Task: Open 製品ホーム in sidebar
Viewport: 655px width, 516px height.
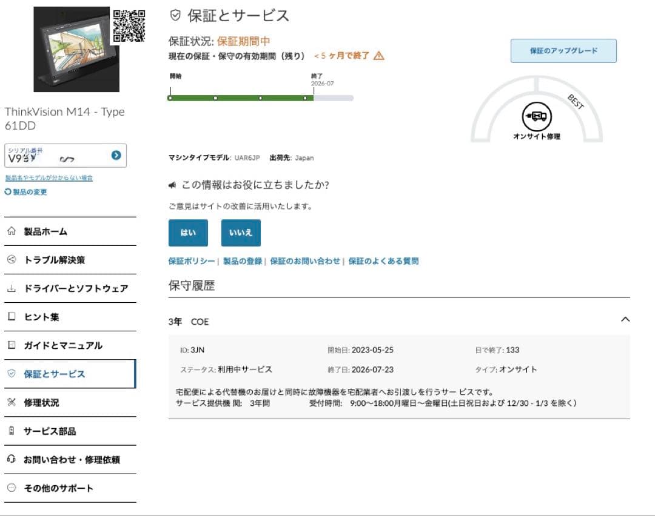Action: (70, 231)
